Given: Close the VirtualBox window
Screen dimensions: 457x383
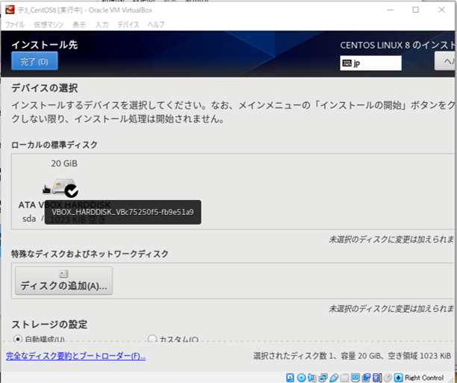Looking at the screenshot, I should pos(442,10).
